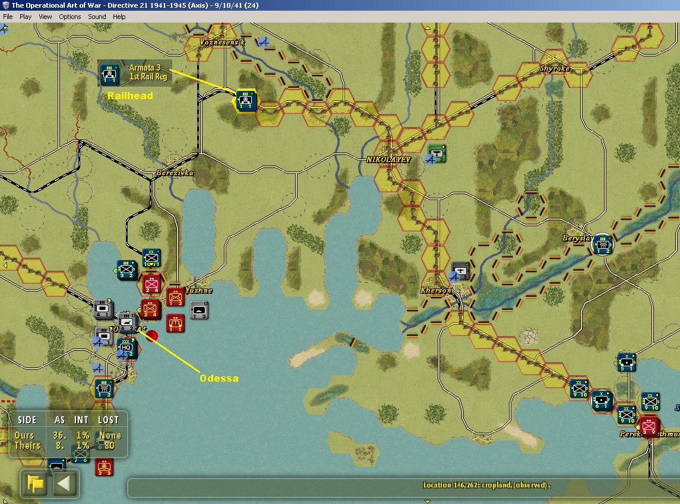Click the Yuzhne town label
This screenshot has width=680, height=504.
(x=198, y=290)
